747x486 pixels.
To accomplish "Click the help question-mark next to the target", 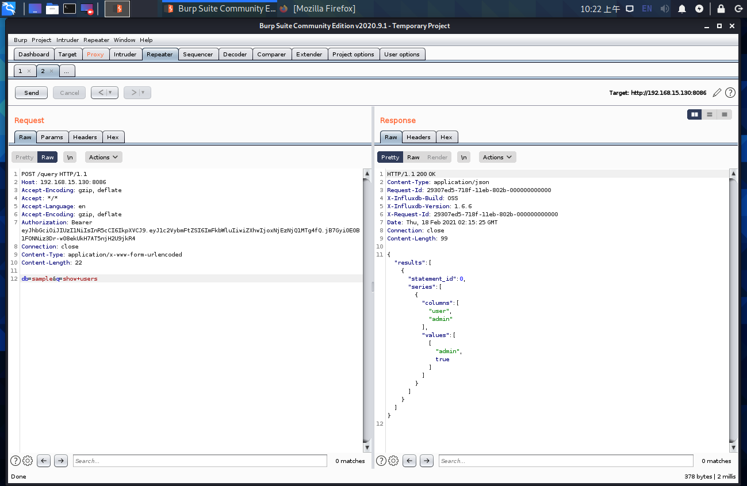I will click(730, 93).
